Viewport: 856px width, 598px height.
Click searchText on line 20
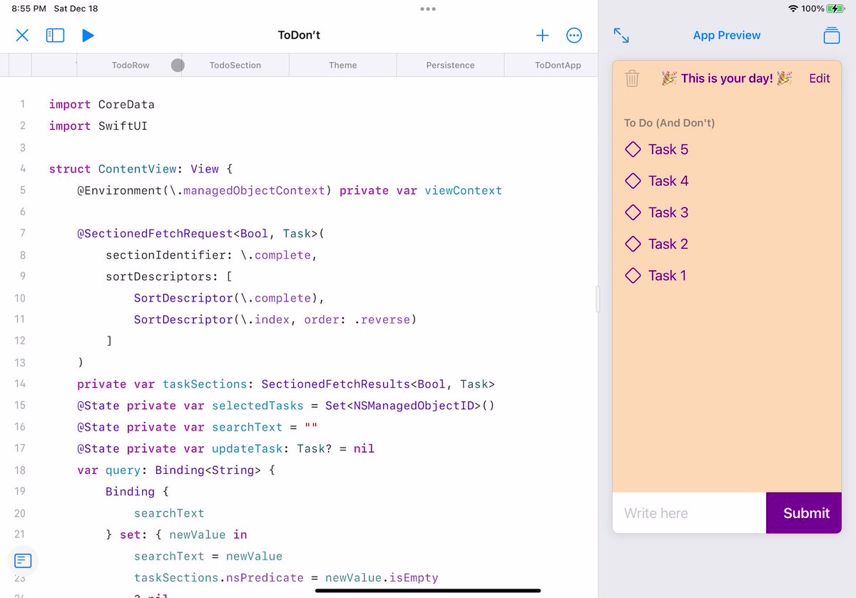[x=169, y=513]
